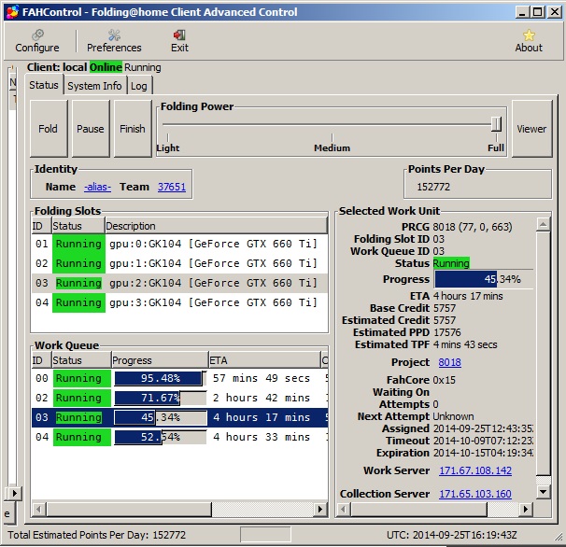Click Selected Work Unit horizontal scroll left arrow

[344, 509]
